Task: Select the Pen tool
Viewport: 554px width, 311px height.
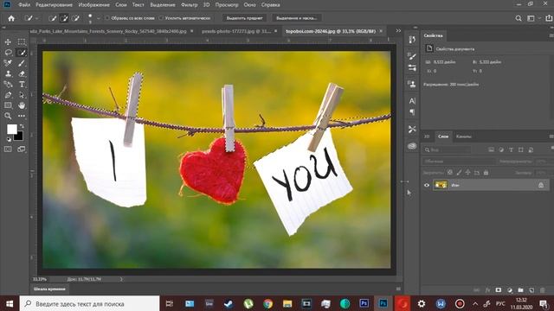Action: tap(8, 95)
